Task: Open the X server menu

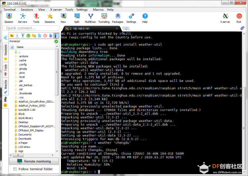Action: point(56,10)
